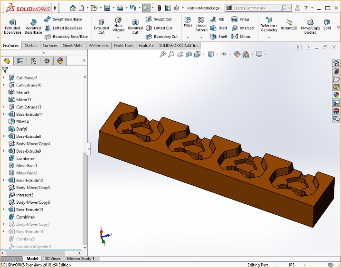This screenshot has height=268, width=341.
Task: Open the DisplayManager tab
Action: (60, 61)
